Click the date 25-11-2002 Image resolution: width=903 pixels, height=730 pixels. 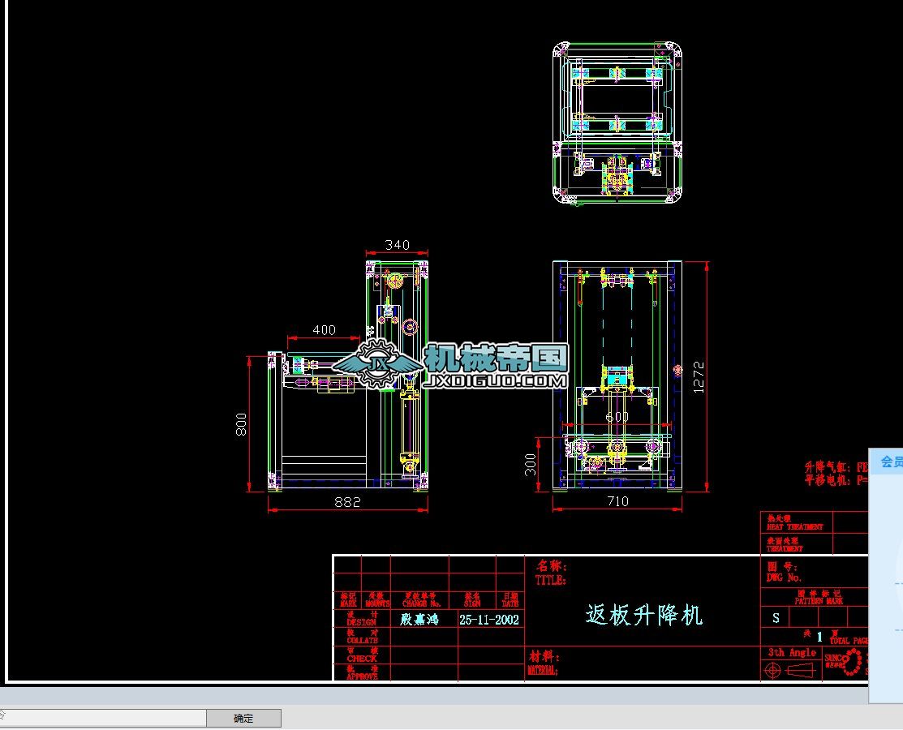click(x=489, y=620)
